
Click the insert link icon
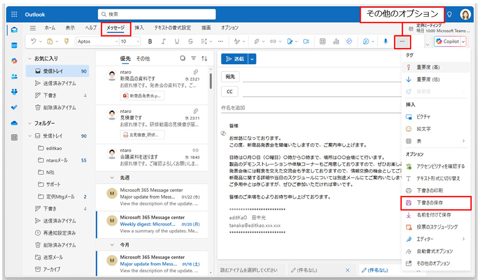[273, 41]
